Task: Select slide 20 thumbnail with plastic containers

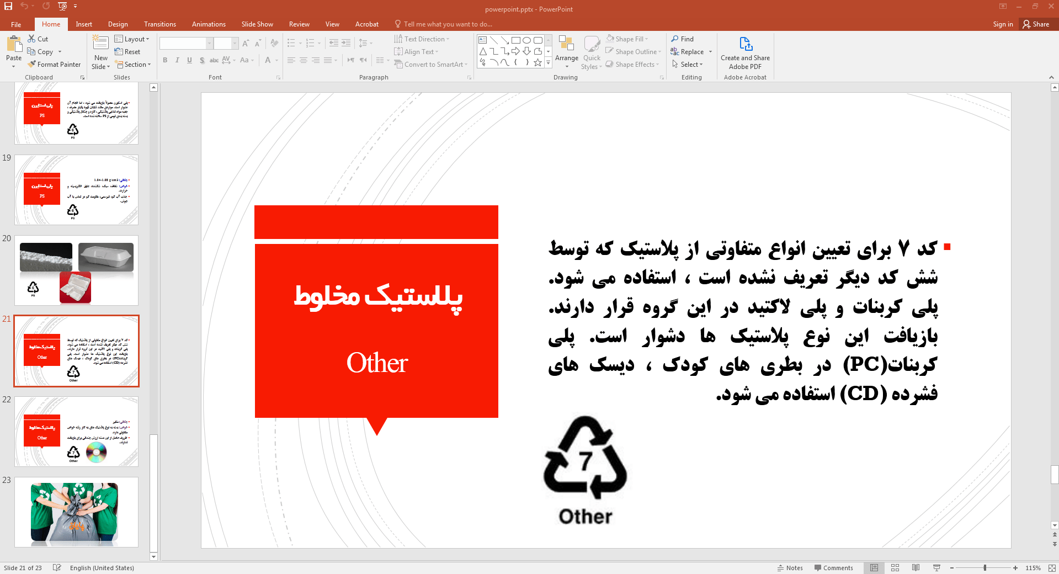Action: coord(76,270)
